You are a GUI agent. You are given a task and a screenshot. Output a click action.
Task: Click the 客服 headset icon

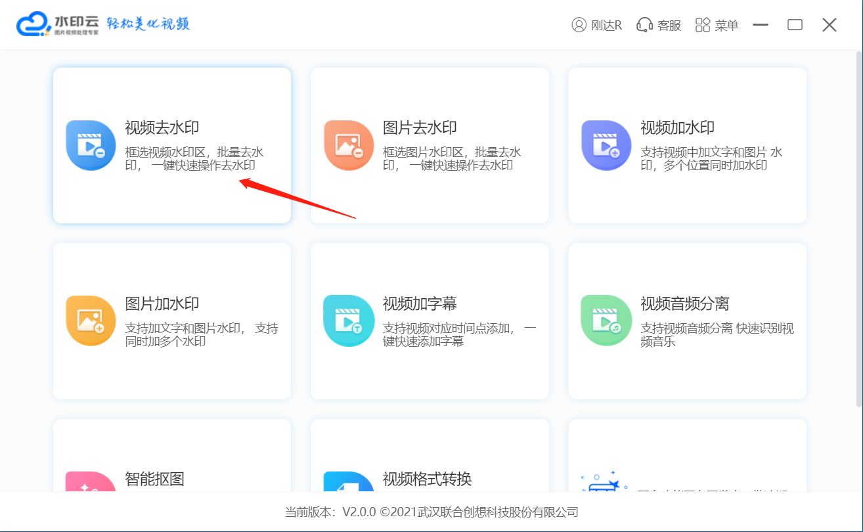[x=645, y=25]
